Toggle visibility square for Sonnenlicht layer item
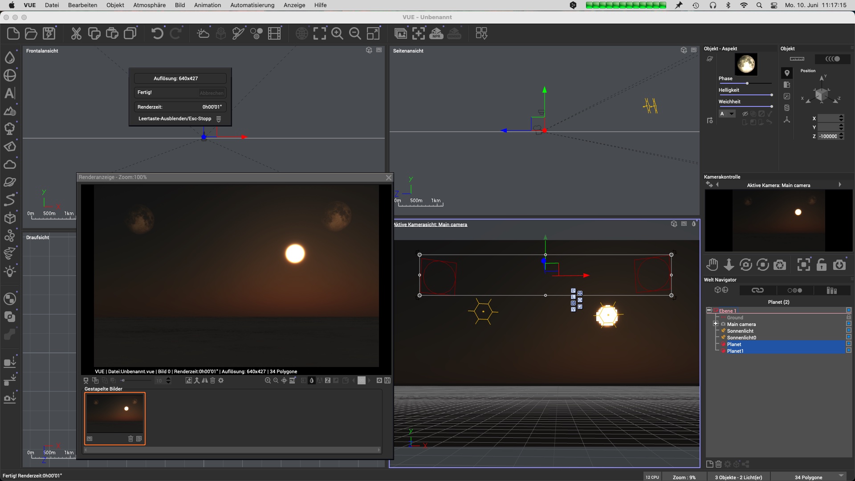The width and height of the screenshot is (855, 481). [x=849, y=330]
